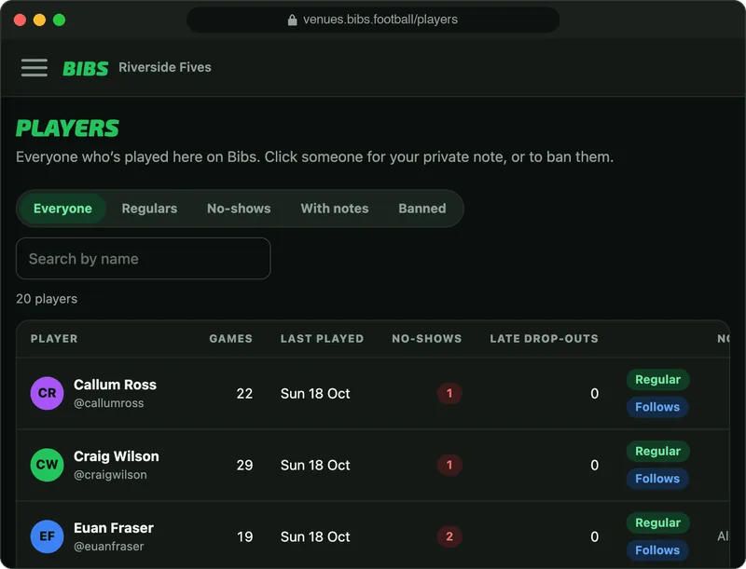The image size is (746, 569).
Task: Open Callum Ross player name
Action: 115,385
